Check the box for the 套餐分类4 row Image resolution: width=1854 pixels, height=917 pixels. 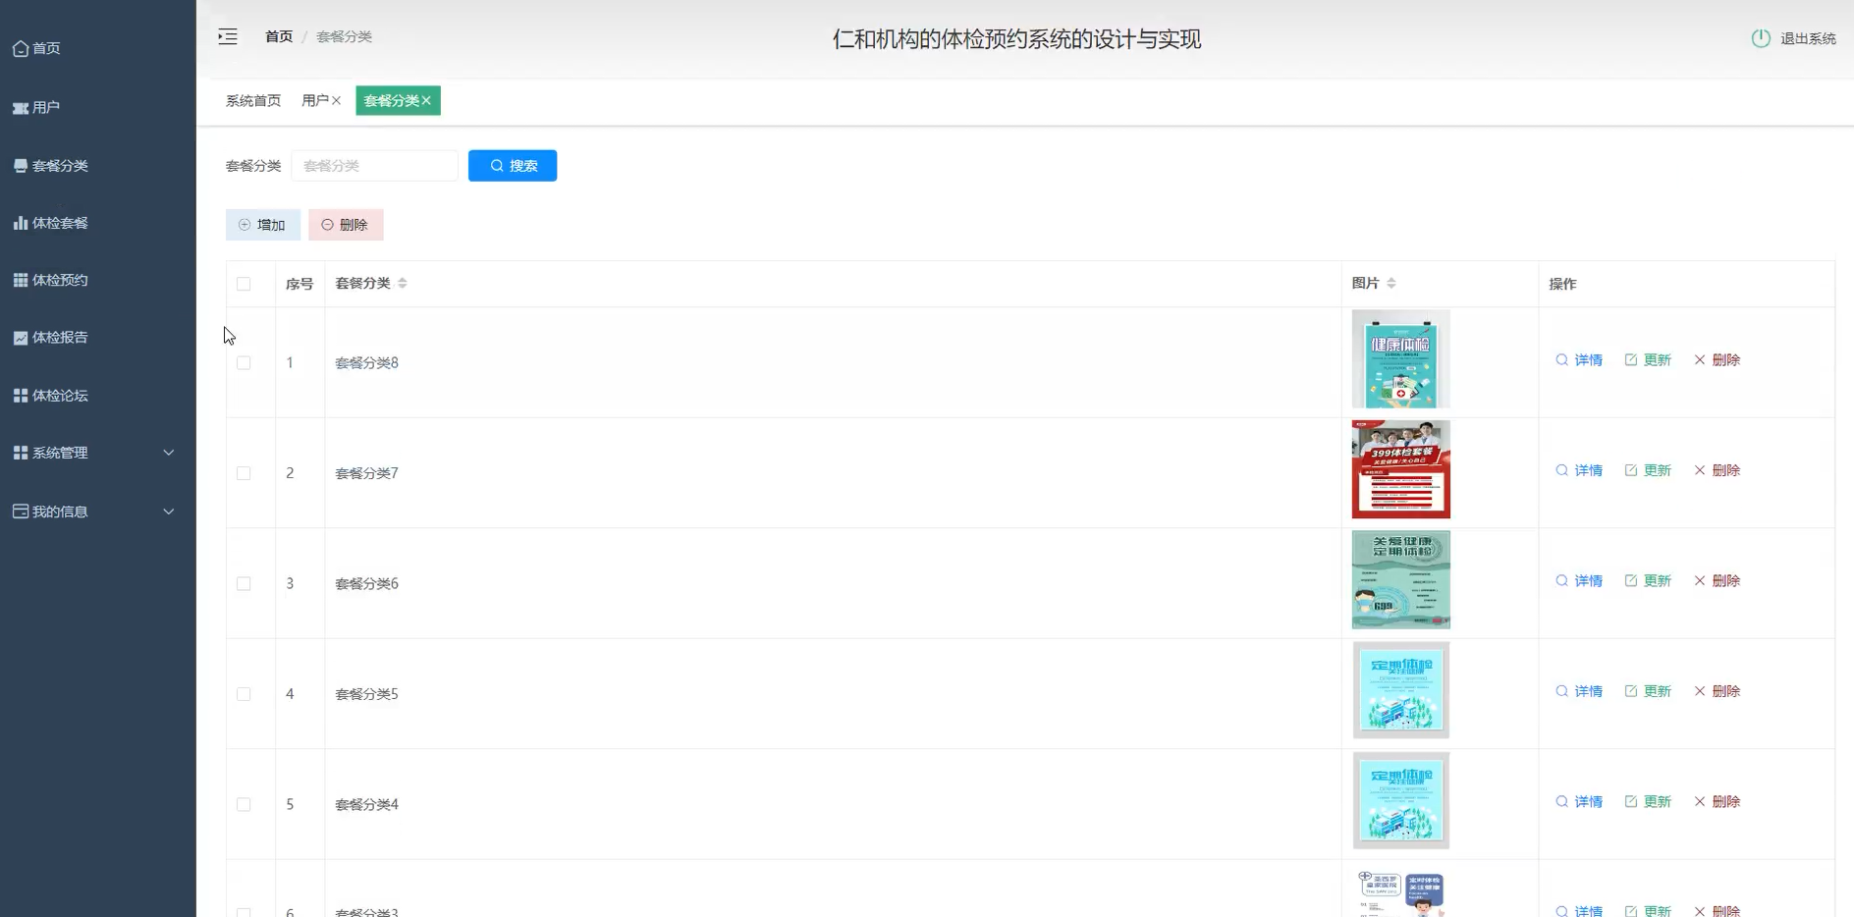244,804
